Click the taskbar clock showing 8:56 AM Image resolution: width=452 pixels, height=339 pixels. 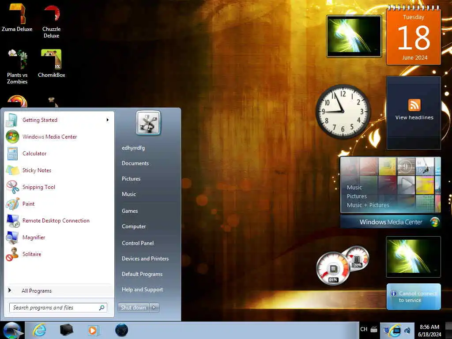click(x=429, y=331)
